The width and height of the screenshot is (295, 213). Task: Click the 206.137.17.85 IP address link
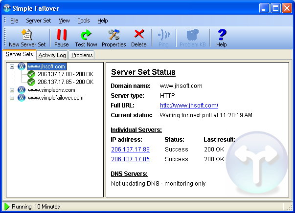[130, 159]
